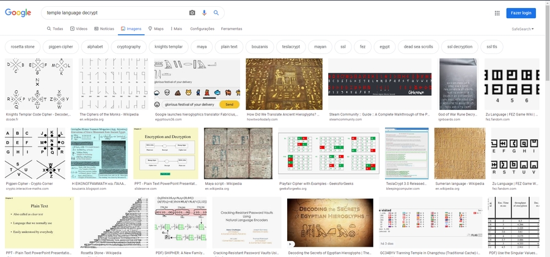Switch to the Todas results tab
The width and height of the screenshot is (550, 257).
pyautogui.click(x=55, y=29)
